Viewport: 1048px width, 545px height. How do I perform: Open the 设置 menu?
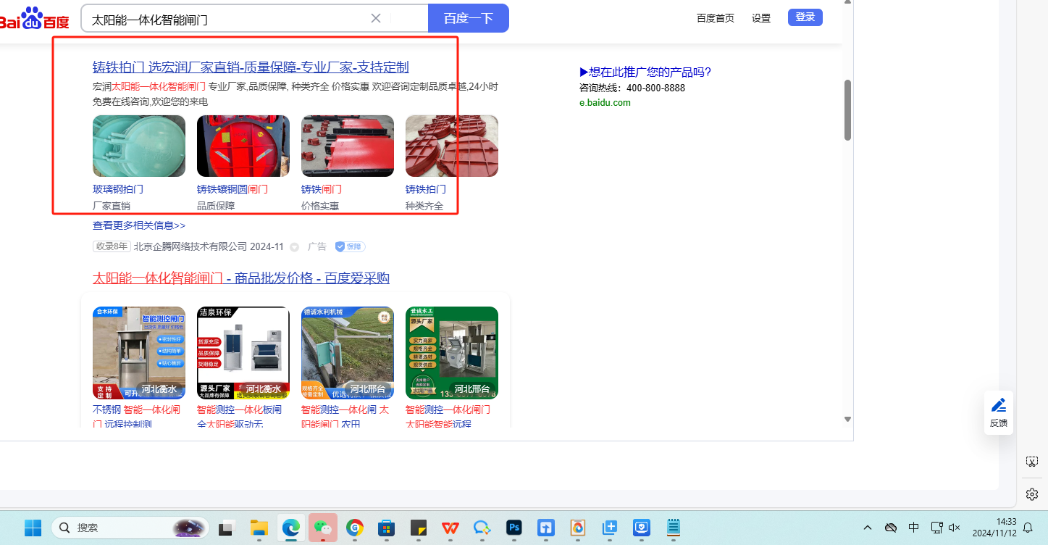761,18
